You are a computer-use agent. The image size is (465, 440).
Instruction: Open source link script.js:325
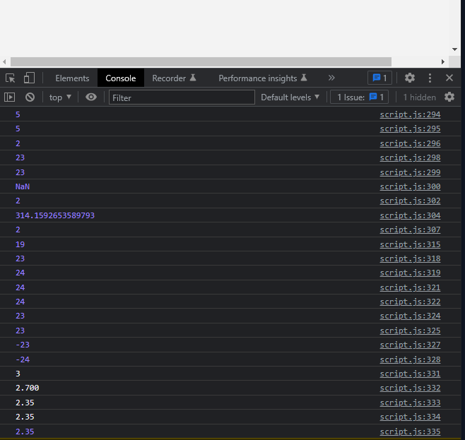pos(410,331)
